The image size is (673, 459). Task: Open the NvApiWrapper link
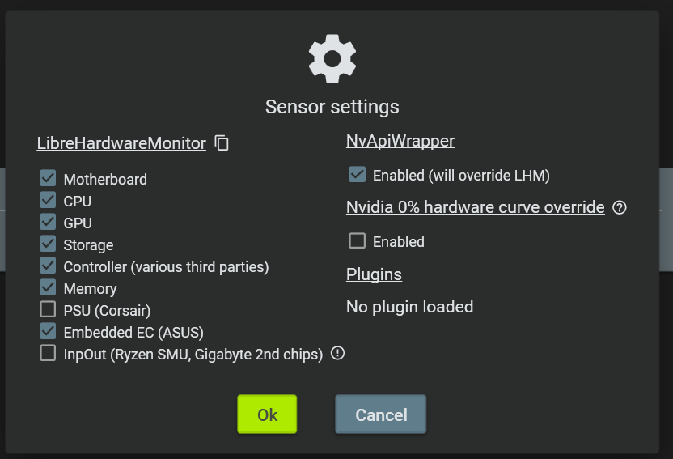400,141
